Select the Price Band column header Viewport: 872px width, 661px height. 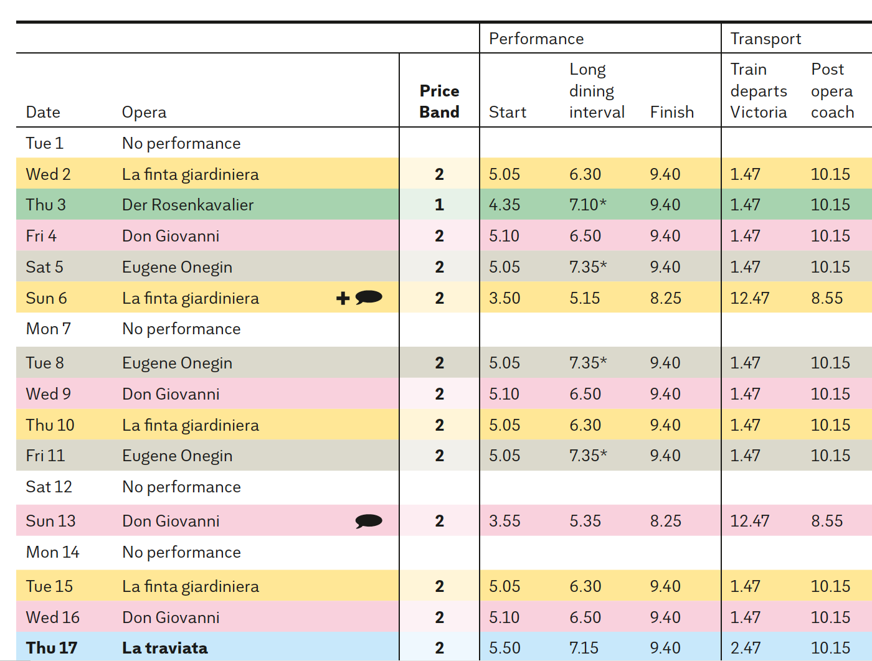point(439,101)
